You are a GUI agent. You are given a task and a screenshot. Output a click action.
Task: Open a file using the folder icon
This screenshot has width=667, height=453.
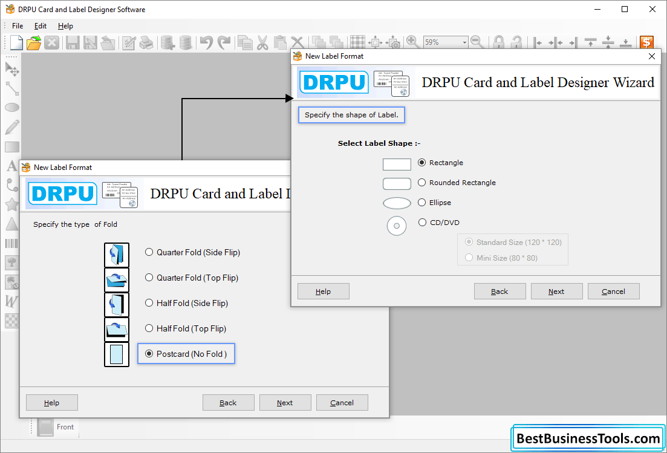click(x=34, y=42)
